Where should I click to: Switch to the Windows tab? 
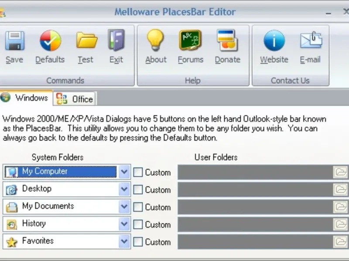pyautogui.click(x=26, y=97)
